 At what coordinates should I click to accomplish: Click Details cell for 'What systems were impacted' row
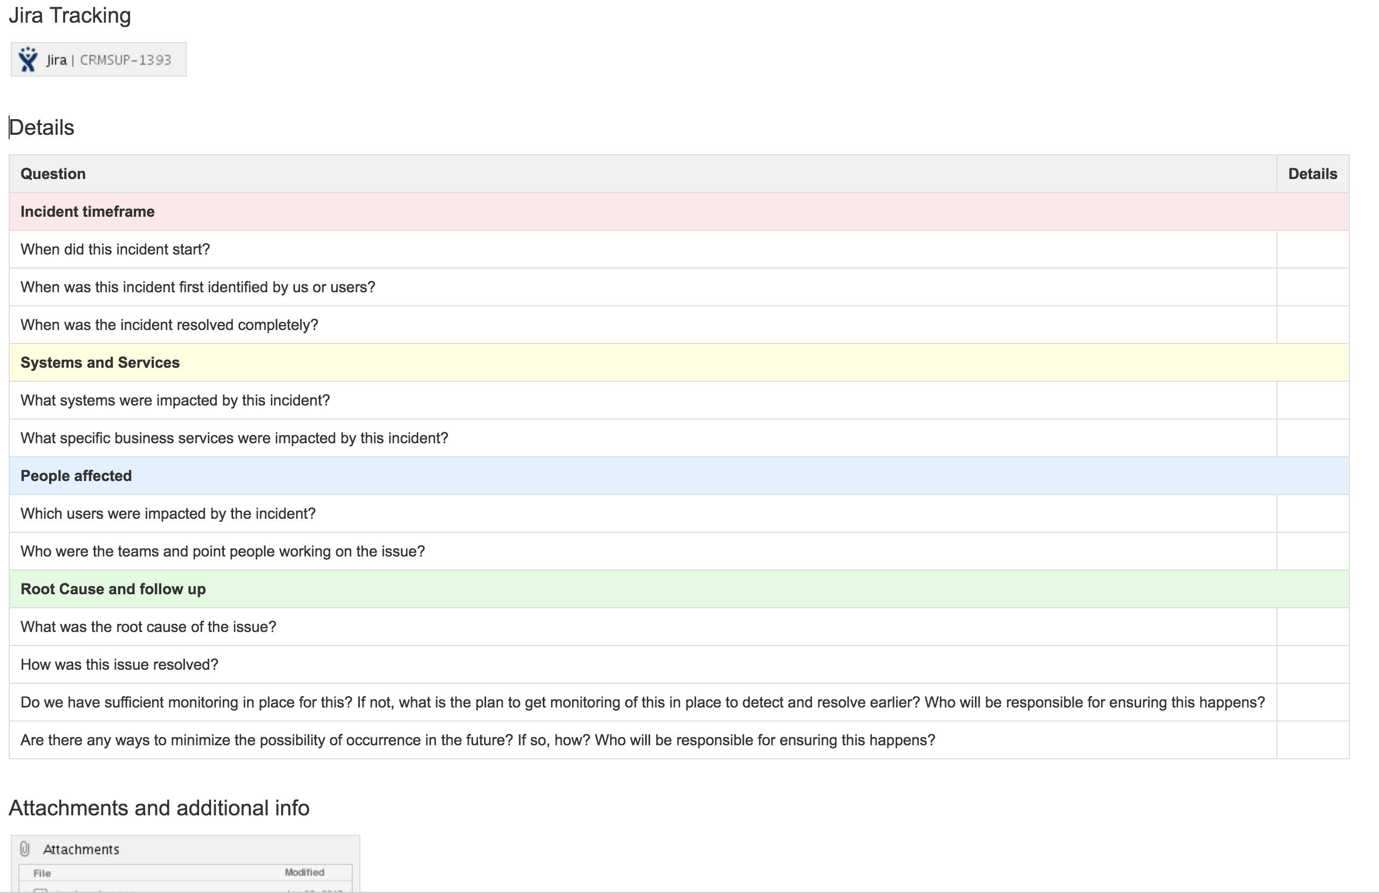pos(1312,400)
